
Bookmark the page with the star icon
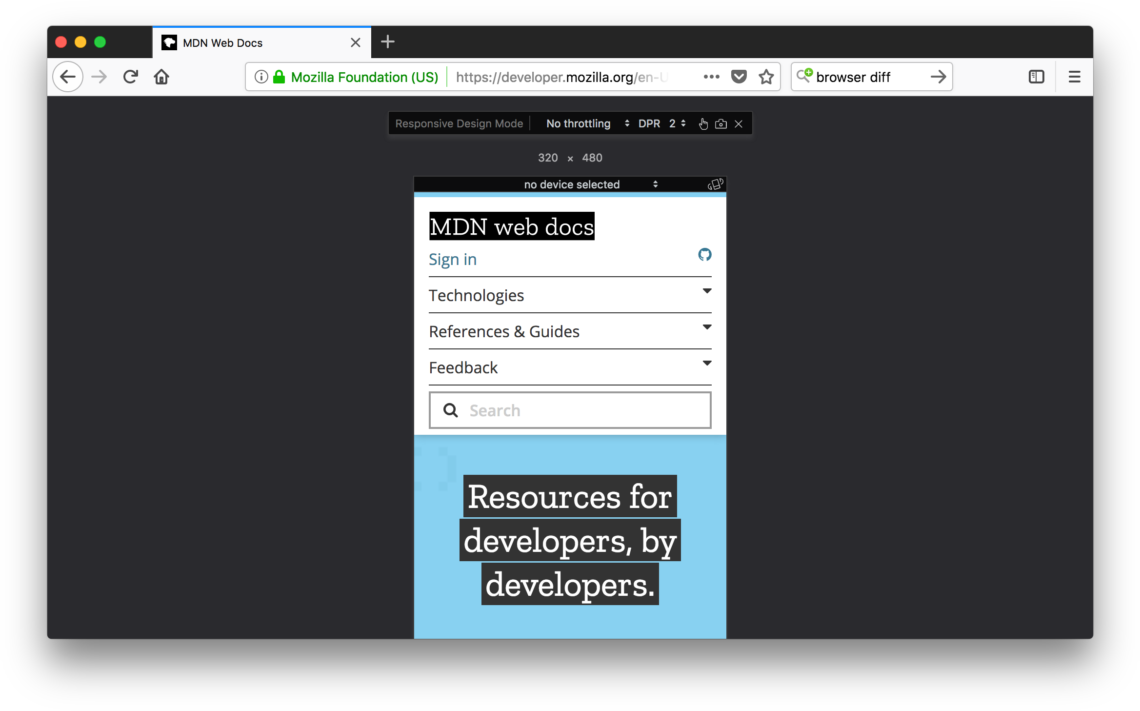click(x=766, y=77)
